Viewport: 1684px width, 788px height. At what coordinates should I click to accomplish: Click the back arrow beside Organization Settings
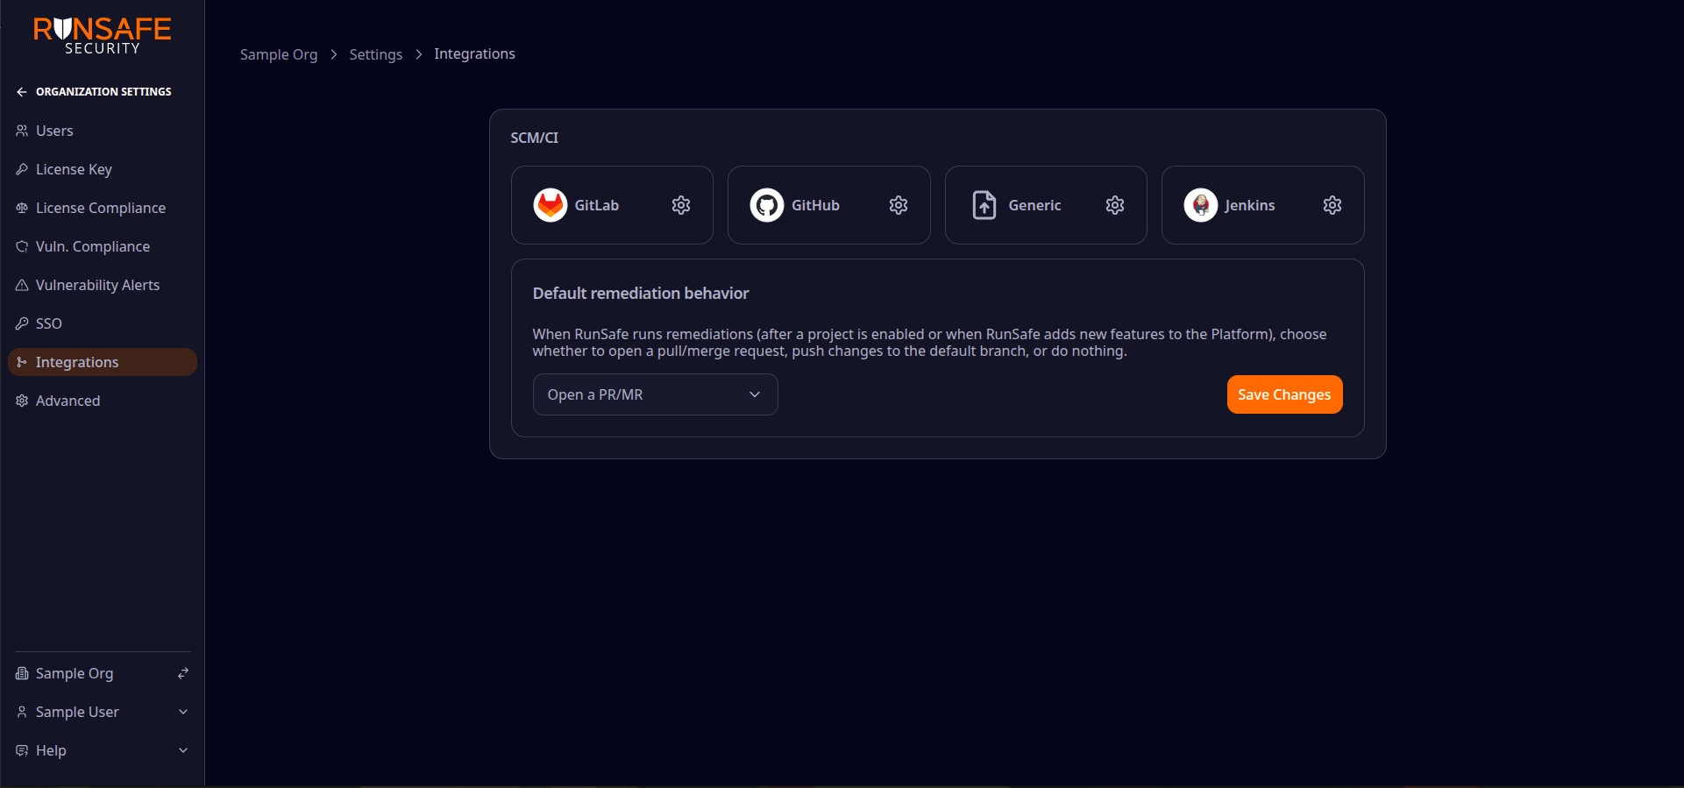click(22, 92)
